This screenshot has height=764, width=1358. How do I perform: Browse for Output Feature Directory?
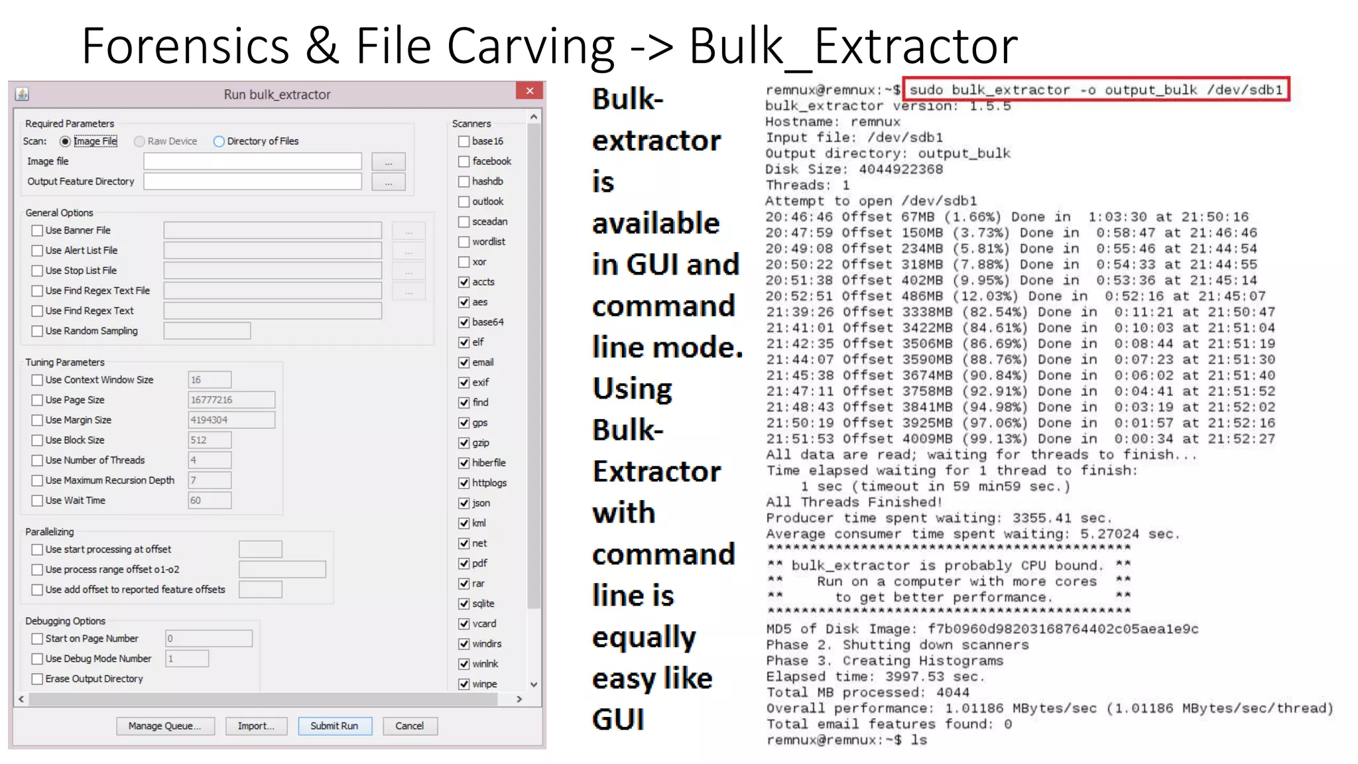[389, 182]
